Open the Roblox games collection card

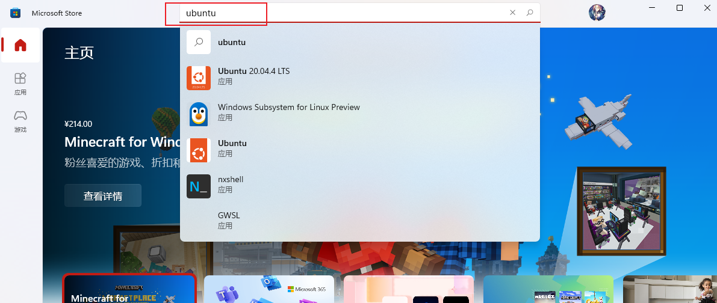pyautogui.click(x=548, y=289)
